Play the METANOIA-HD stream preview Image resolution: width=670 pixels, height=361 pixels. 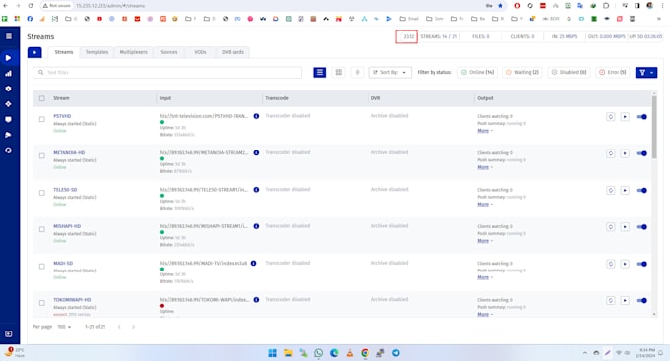(625, 153)
